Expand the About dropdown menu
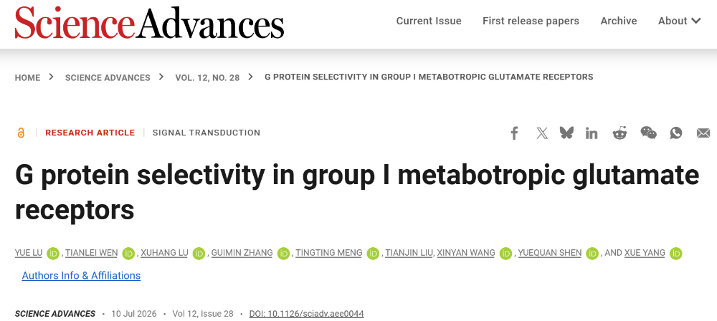 [x=679, y=21]
